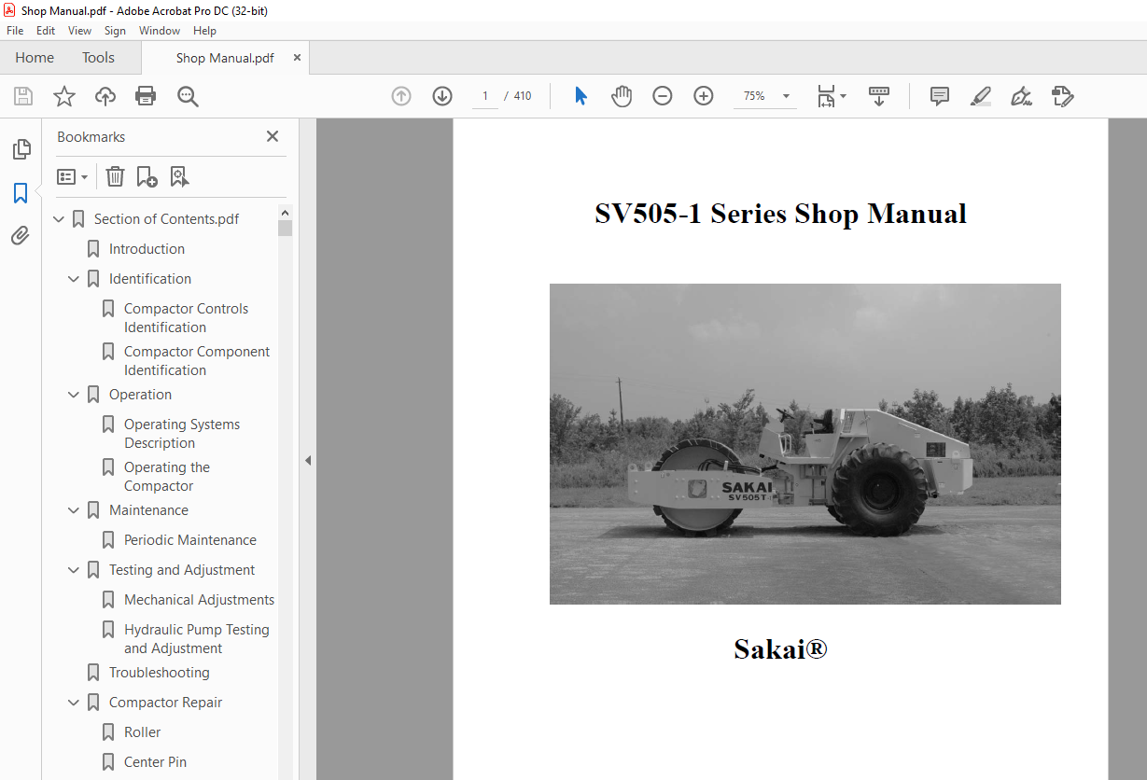Click the upload to cloud icon
1147x780 pixels.
point(105,96)
